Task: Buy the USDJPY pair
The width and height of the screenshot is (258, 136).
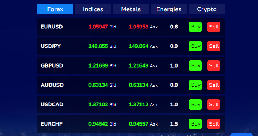Action: coord(195,46)
